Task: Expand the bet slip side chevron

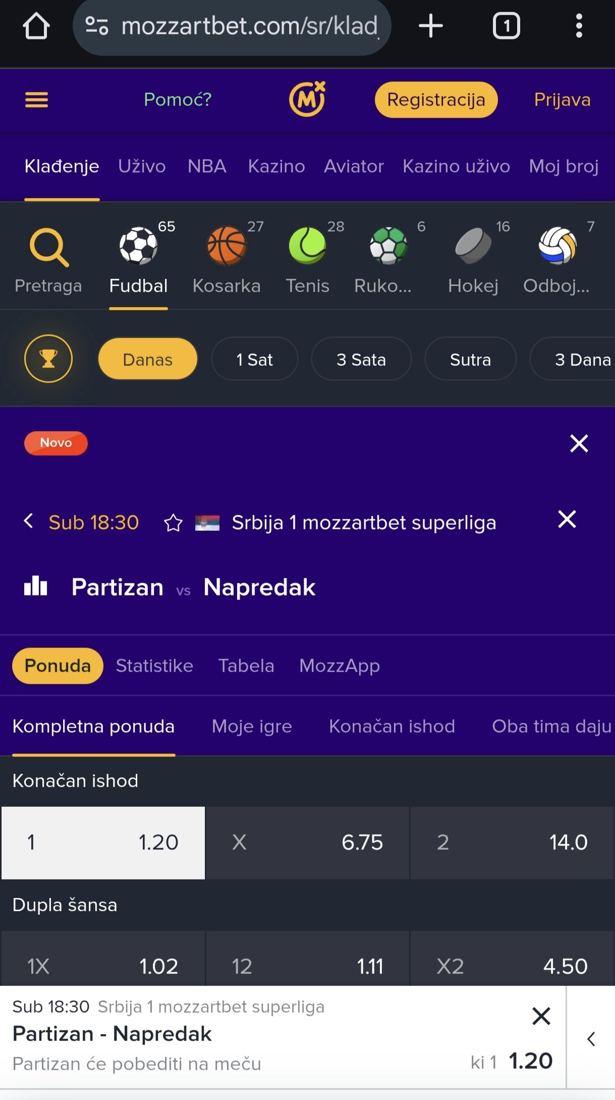Action: 591,1039
